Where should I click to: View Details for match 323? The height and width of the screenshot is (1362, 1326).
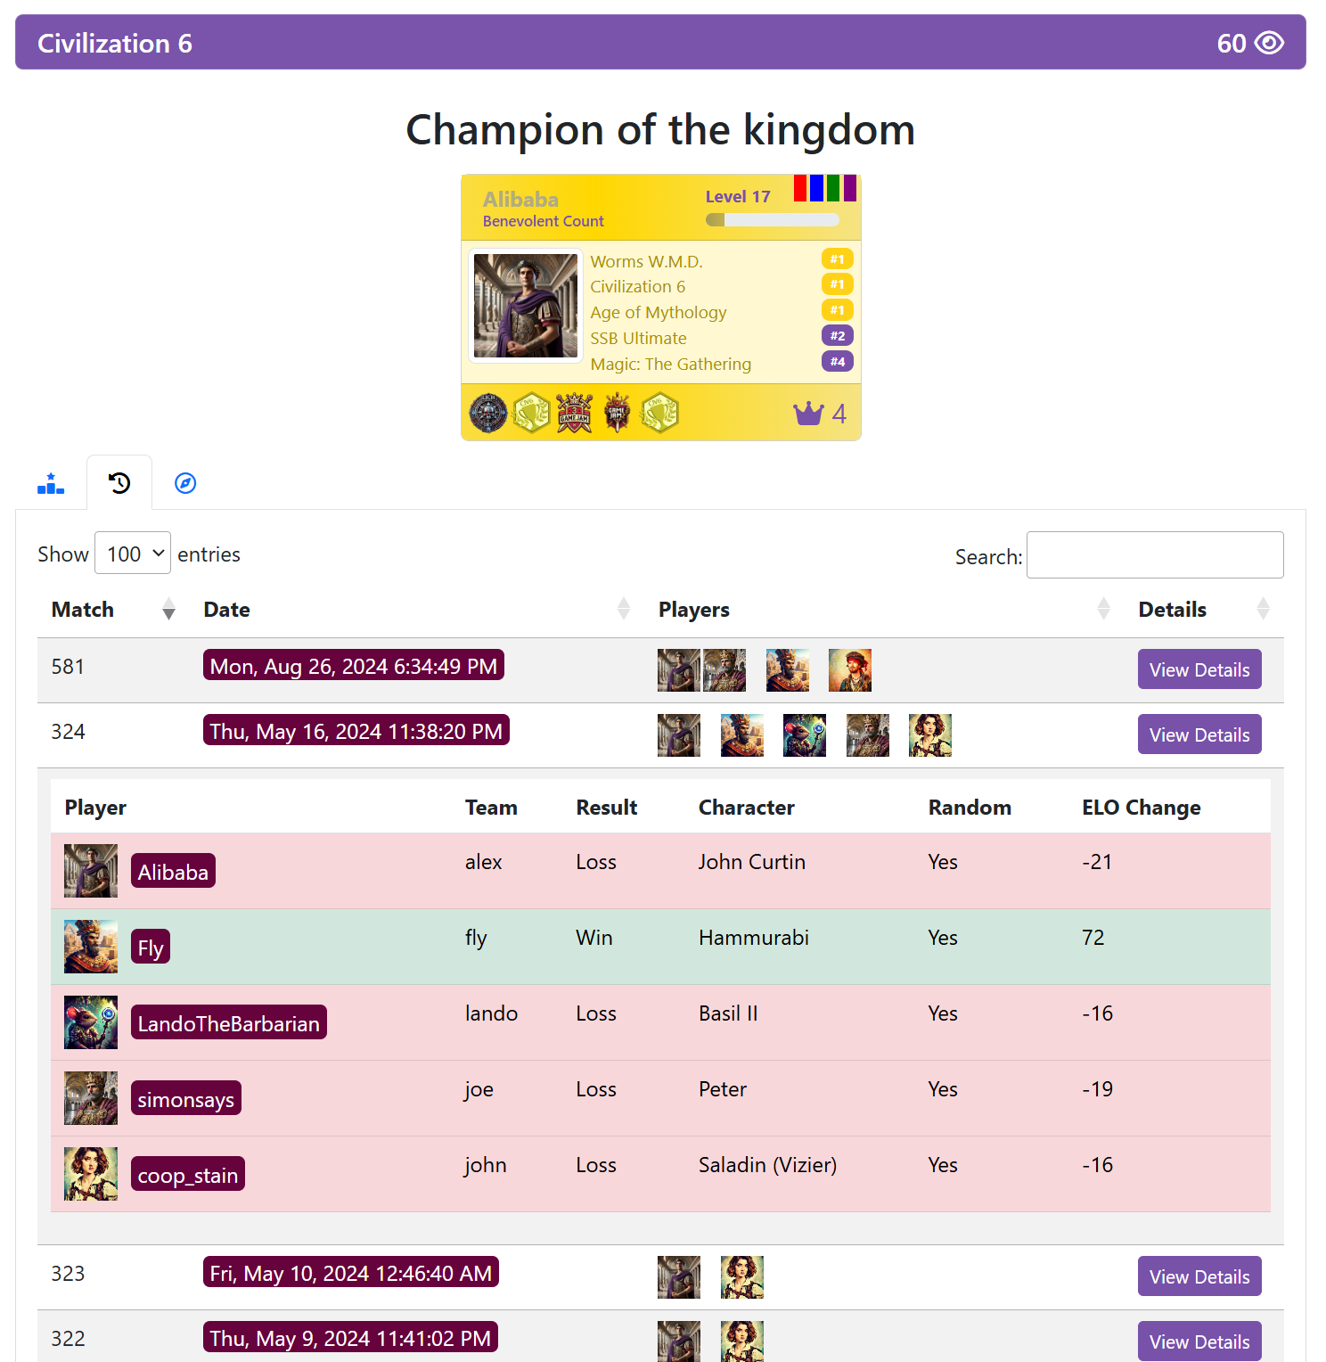click(1199, 1276)
